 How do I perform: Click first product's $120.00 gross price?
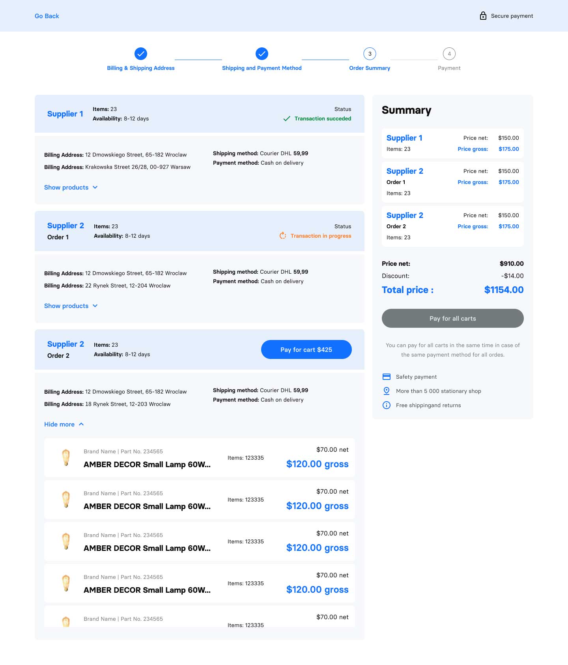(x=318, y=464)
